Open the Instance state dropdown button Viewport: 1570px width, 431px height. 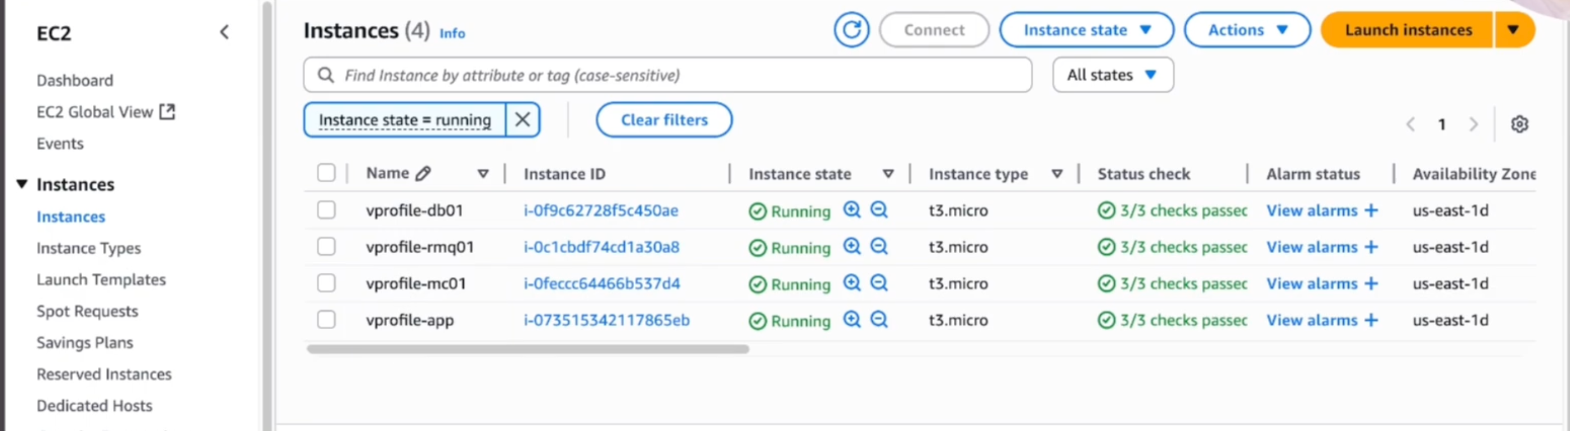(x=1087, y=30)
